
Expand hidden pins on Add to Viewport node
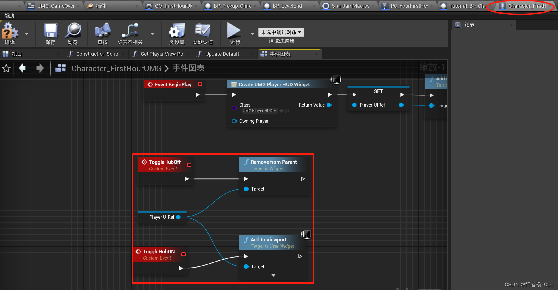click(x=273, y=275)
